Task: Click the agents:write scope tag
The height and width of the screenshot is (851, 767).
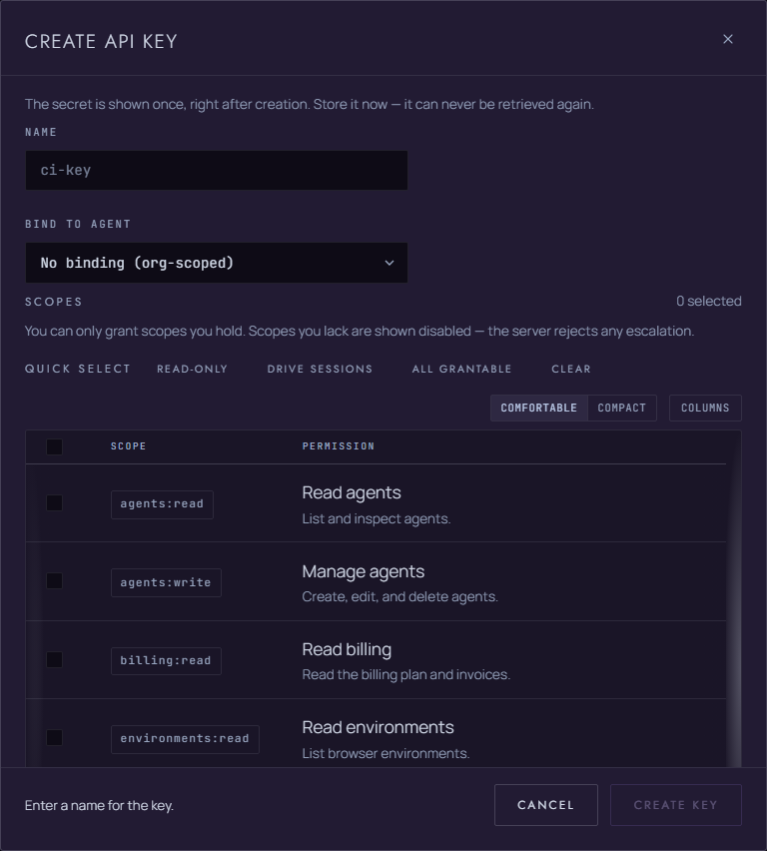Action: click(166, 582)
